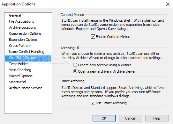The height and width of the screenshot is (124, 173).
Task: Close the Application Options dialog
Action: point(168,4)
